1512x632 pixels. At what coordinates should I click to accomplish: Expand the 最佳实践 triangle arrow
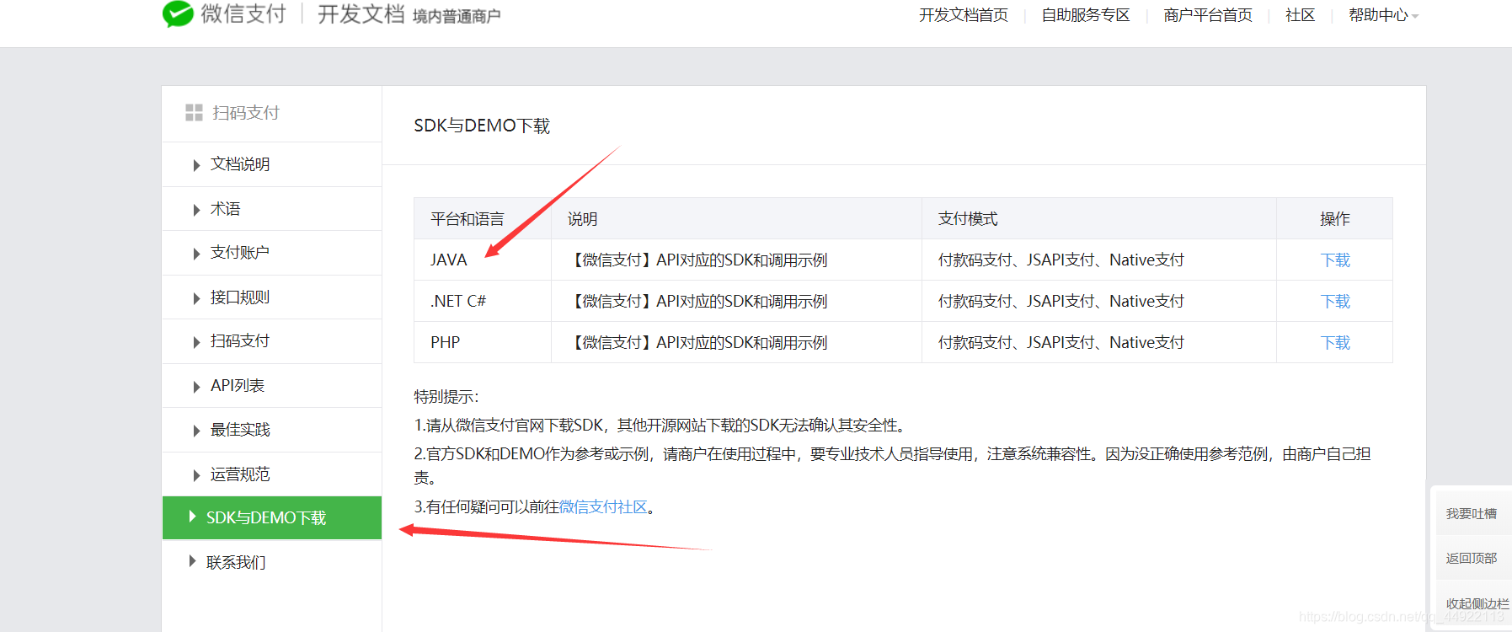pyautogui.click(x=196, y=431)
